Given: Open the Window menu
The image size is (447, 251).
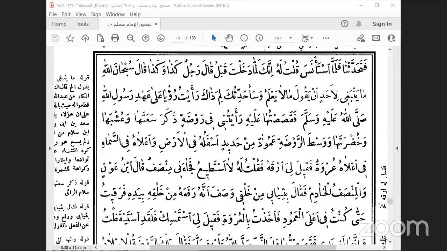Looking at the screenshot, I should click(115, 14).
